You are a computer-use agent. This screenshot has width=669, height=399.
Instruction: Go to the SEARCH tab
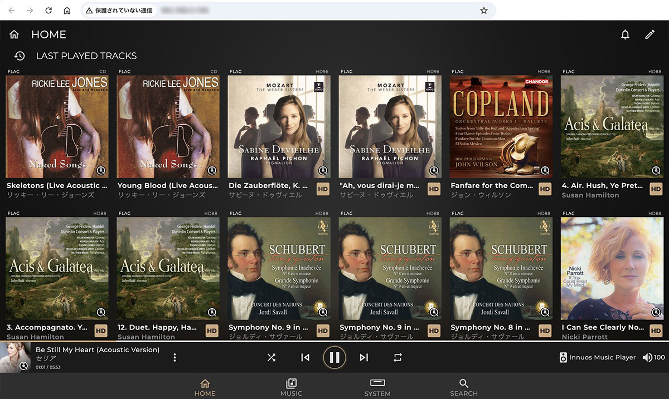pos(464,387)
